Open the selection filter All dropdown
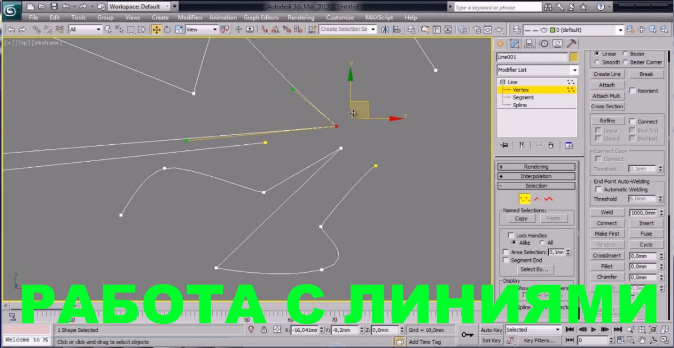Viewport: 674px width, 348px height. pos(85,29)
